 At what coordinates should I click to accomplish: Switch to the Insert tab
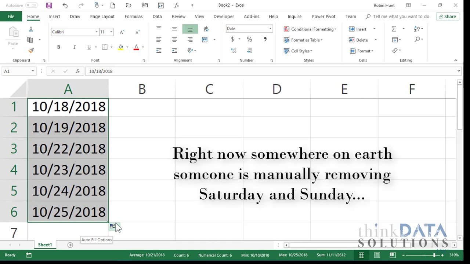tap(54, 16)
